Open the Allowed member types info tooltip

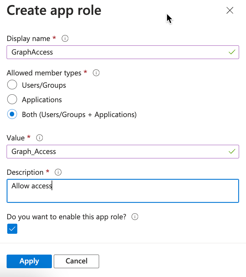click(x=96, y=73)
